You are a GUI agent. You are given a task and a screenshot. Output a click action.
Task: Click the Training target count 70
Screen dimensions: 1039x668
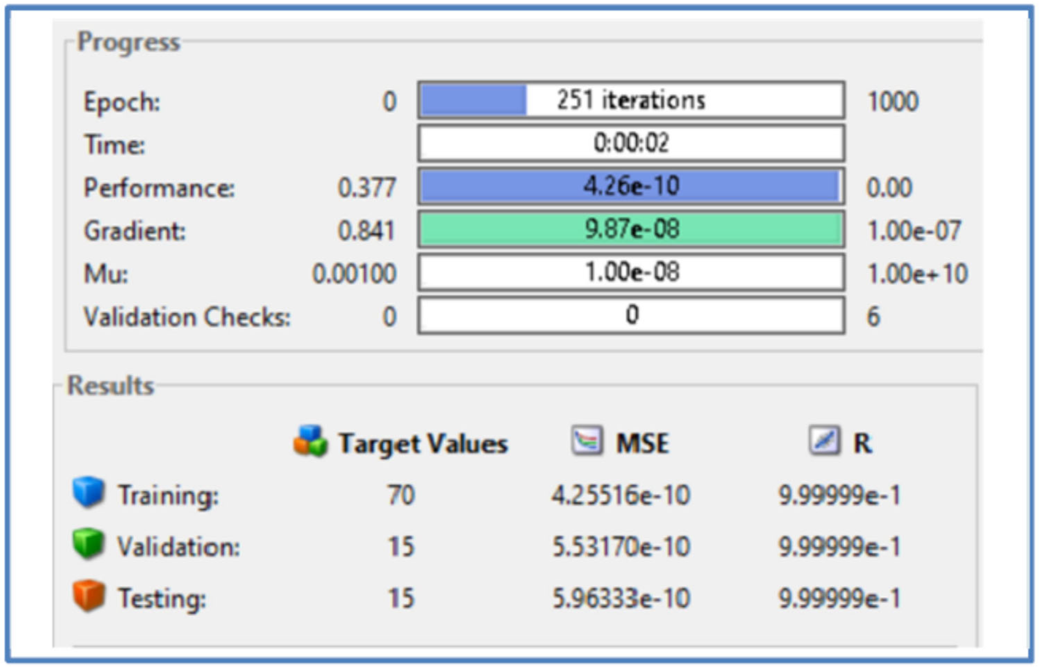[x=401, y=495]
